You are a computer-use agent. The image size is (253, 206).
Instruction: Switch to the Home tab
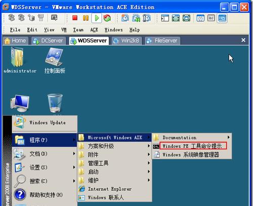click(x=16, y=41)
